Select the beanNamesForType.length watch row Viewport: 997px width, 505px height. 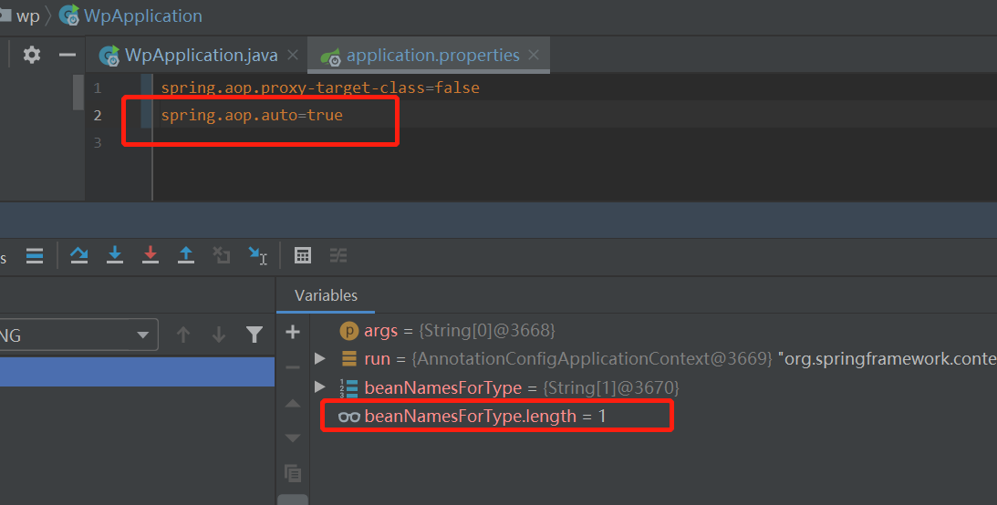point(653,416)
